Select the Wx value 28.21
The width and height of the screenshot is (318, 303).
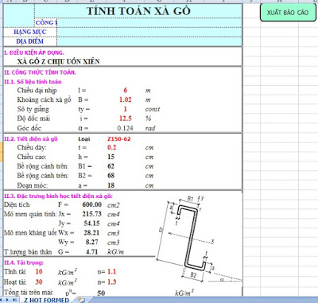[x=91, y=232]
